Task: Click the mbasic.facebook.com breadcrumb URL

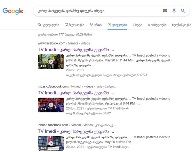Action: [53, 86]
